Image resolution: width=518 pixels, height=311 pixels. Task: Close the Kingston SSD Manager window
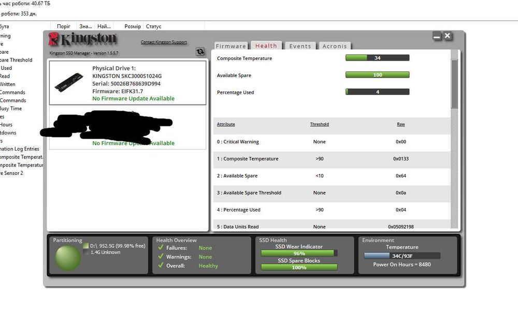coord(448,36)
